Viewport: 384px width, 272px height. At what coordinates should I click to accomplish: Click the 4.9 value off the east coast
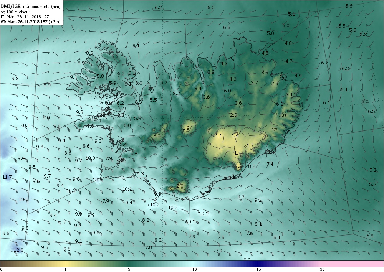[298, 76]
